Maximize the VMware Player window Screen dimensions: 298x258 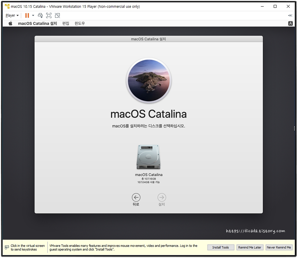click(275, 6)
